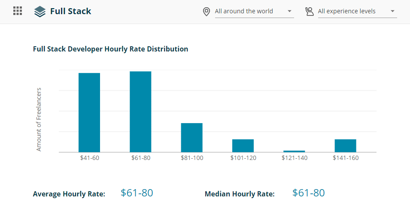Click the Full Stack layers logo icon
410x217 pixels.
click(x=39, y=12)
